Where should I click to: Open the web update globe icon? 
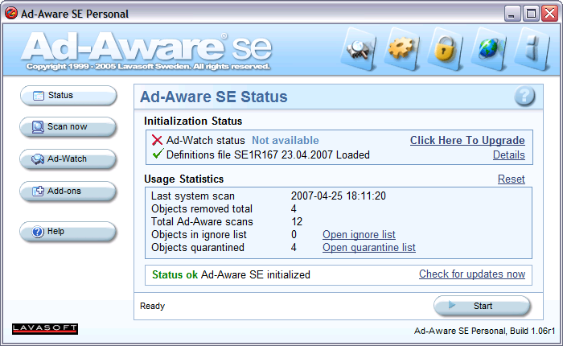(x=489, y=49)
